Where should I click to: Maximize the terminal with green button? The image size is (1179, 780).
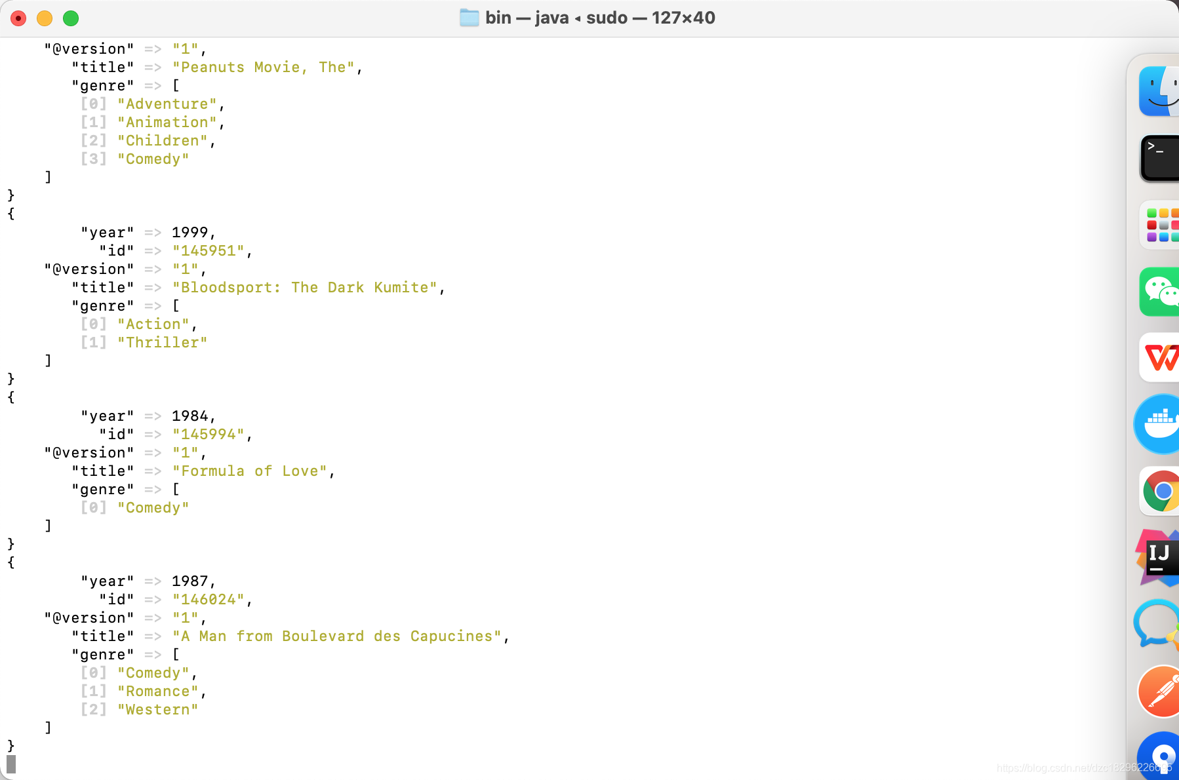[71, 18]
